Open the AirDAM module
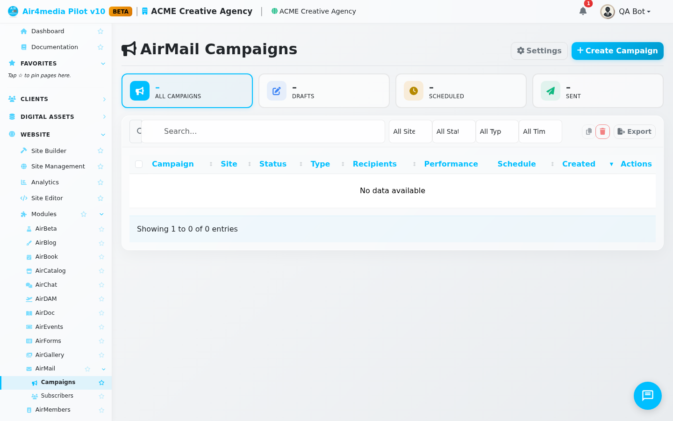The height and width of the screenshot is (421, 673). 46,299
